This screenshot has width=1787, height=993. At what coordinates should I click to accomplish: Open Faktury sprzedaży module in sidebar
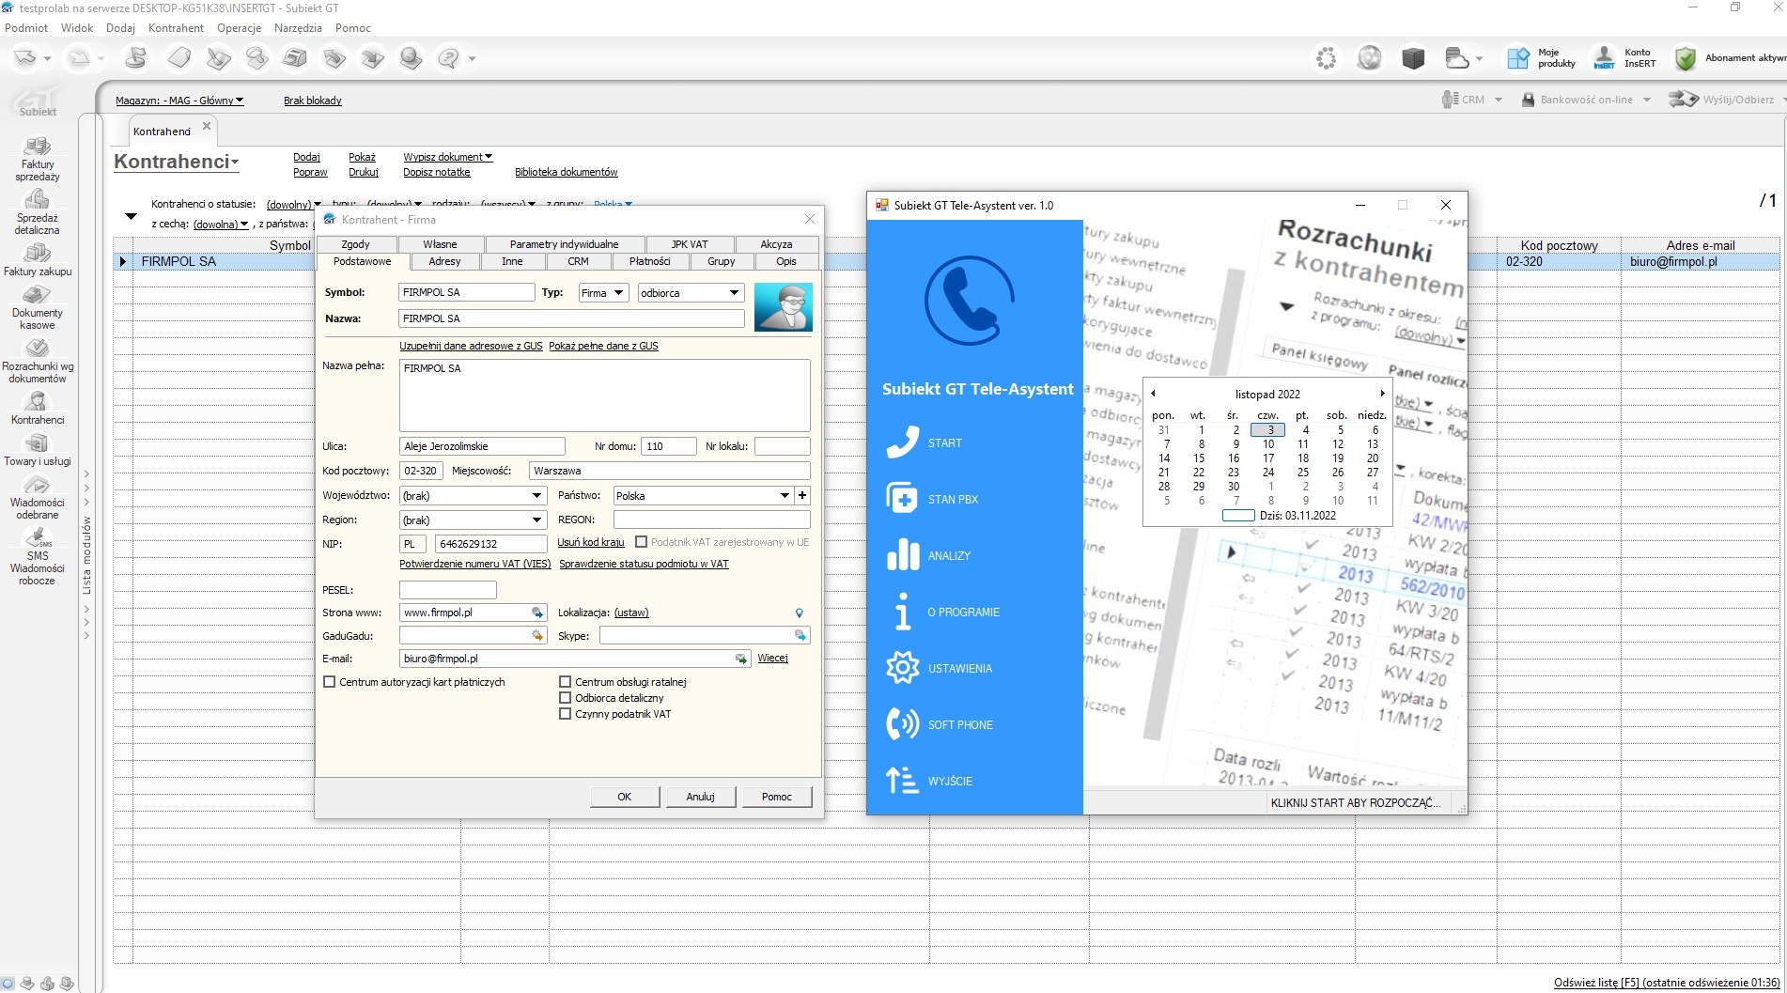click(x=38, y=157)
